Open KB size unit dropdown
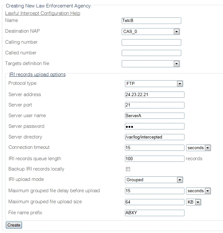223x233 pixels. coord(194,202)
